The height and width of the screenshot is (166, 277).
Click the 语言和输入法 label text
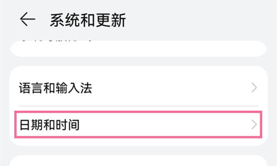[55, 88]
